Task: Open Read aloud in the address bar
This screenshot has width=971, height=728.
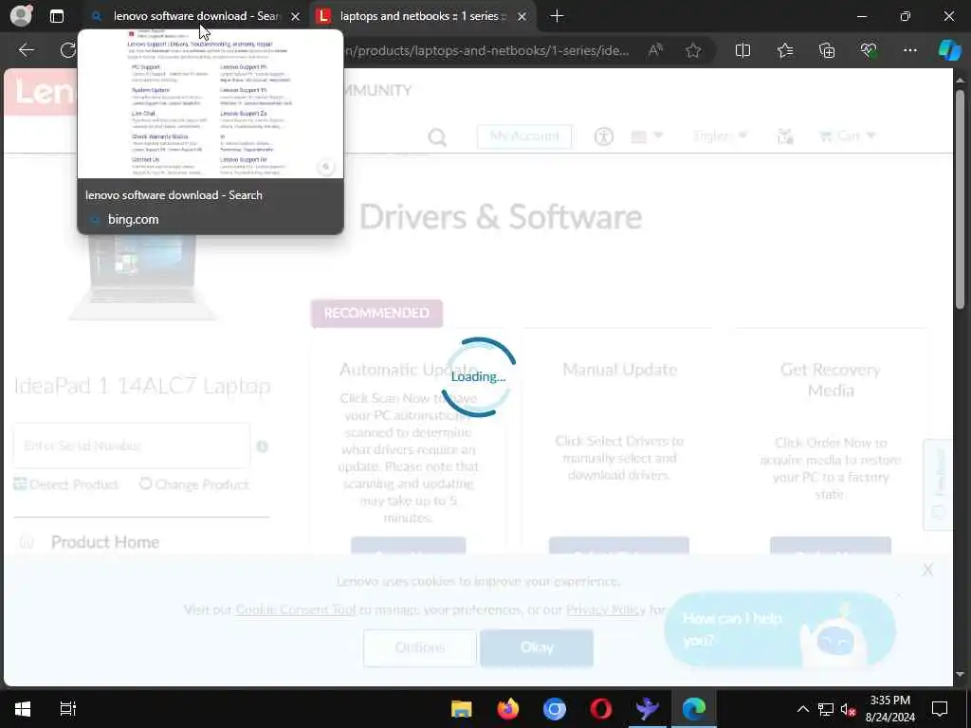Action: point(655,50)
